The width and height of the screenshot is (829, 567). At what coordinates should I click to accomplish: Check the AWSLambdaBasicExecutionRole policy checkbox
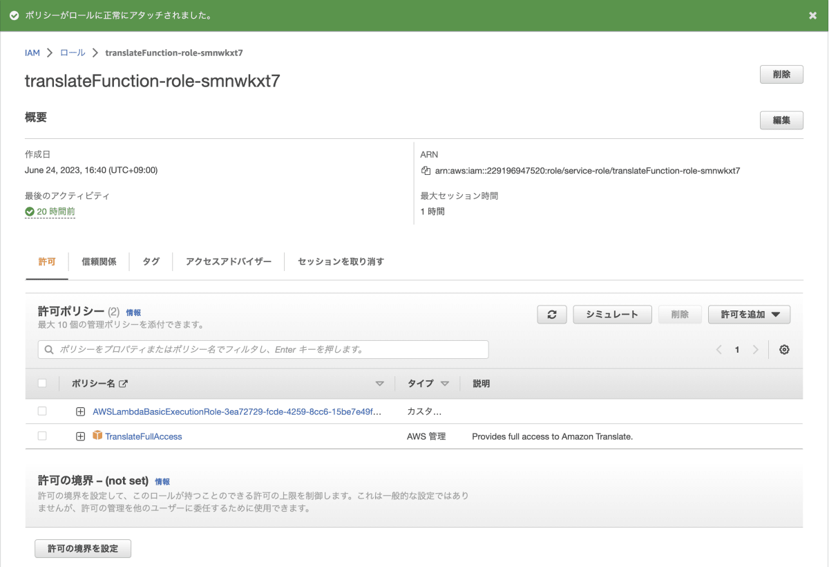(x=42, y=411)
